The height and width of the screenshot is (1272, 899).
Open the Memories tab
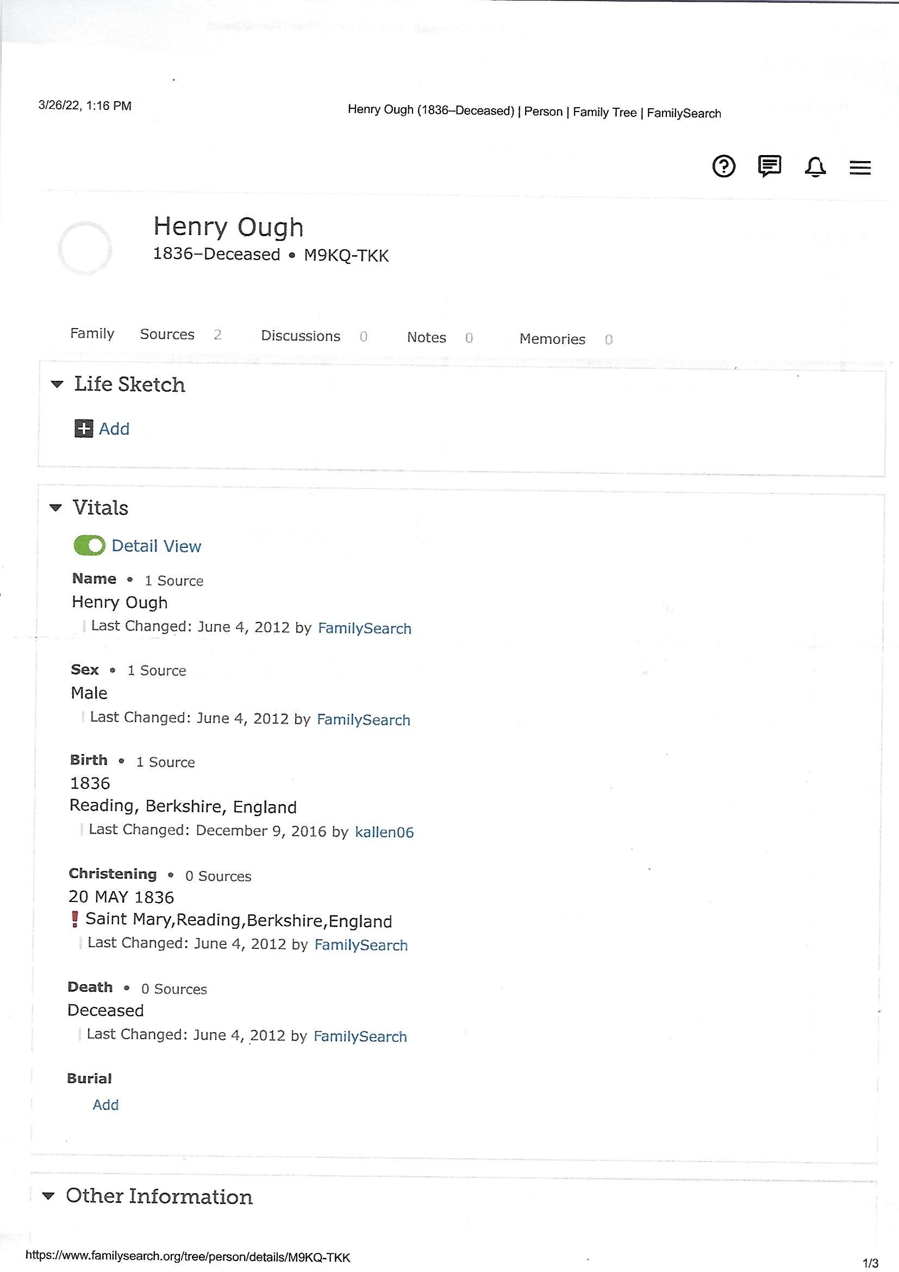click(552, 339)
